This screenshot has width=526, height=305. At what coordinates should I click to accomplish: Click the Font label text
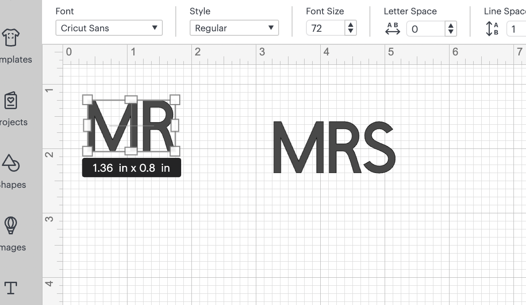(x=64, y=11)
